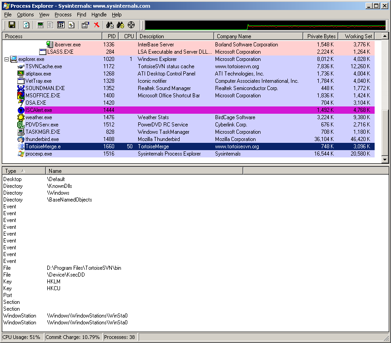Viewport: 391px width, 343px height.
Task: Select the \KnownDlls directory handle
Action: [x=60, y=186]
